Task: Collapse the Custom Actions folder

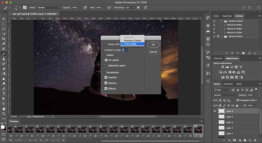Action: pyautogui.click(x=222, y=21)
